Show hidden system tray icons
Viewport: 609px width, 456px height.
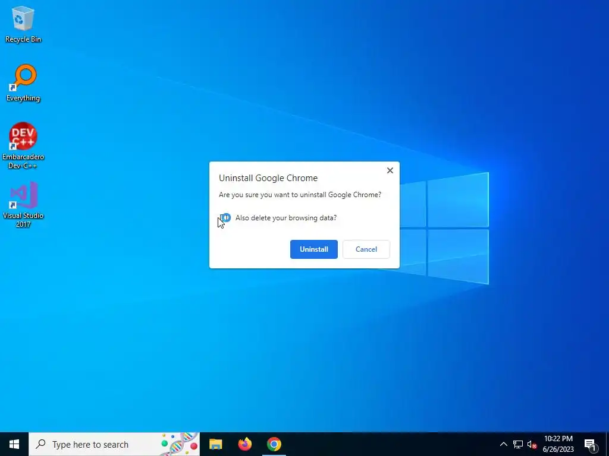[503, 444]
